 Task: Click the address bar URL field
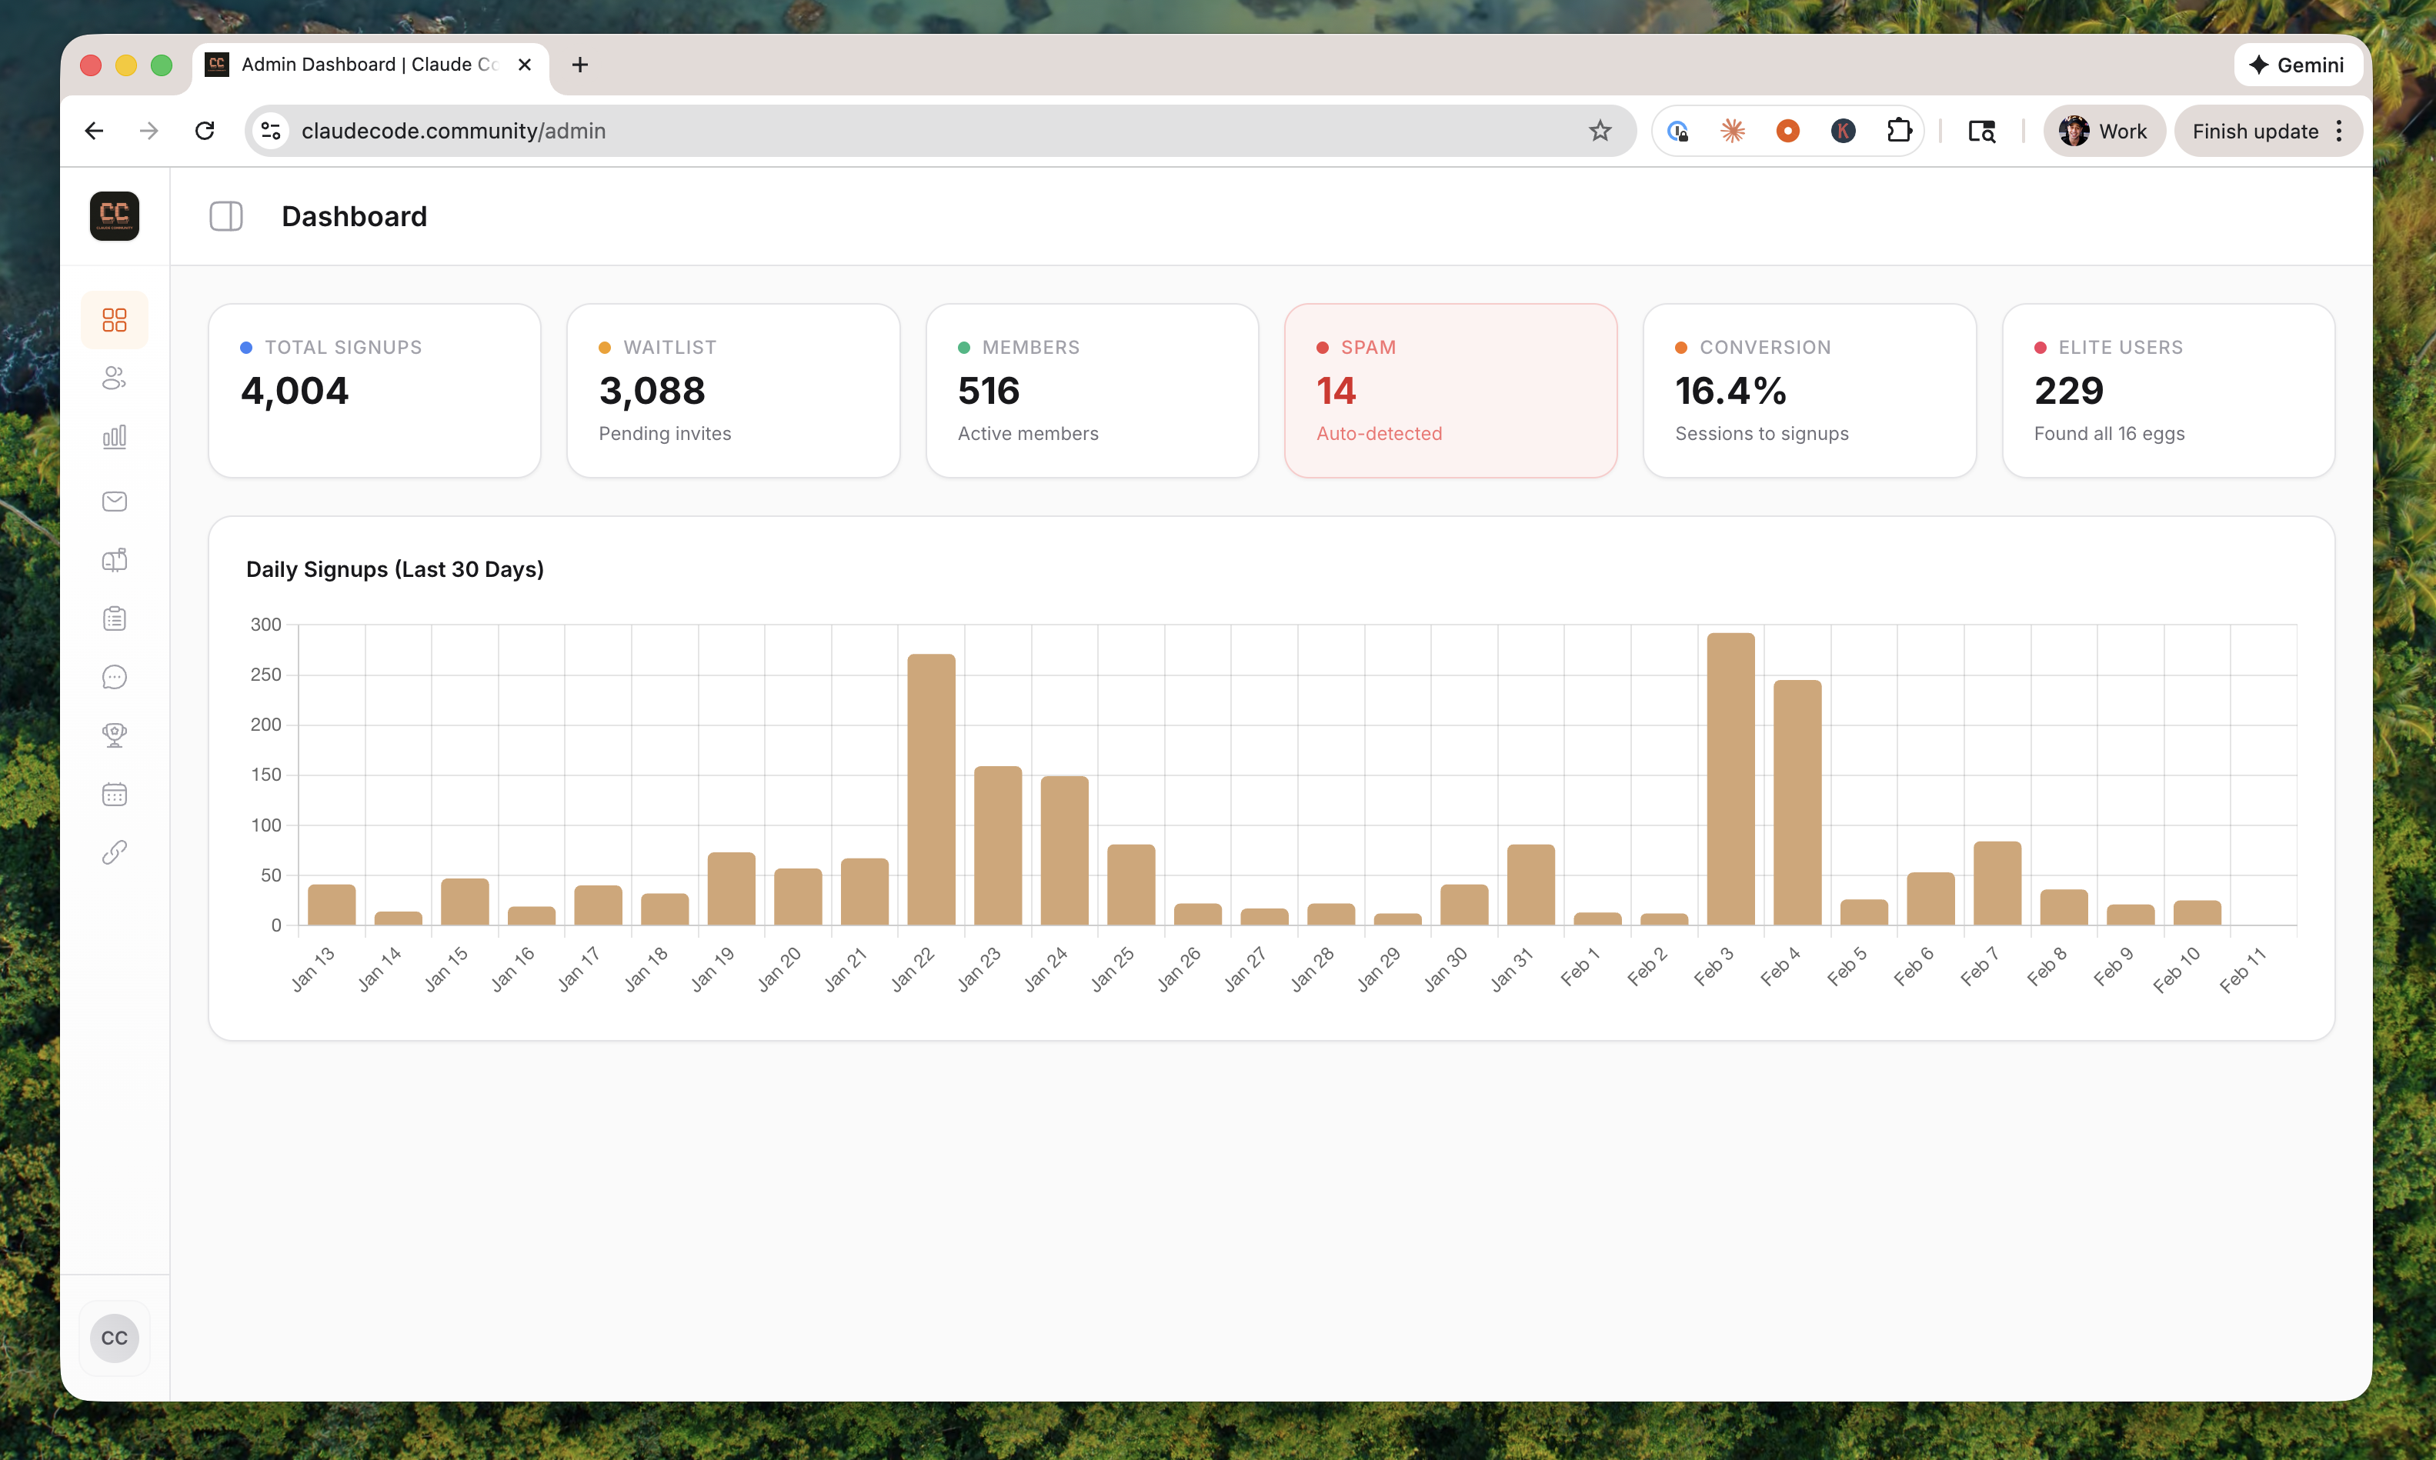[939, 131]
